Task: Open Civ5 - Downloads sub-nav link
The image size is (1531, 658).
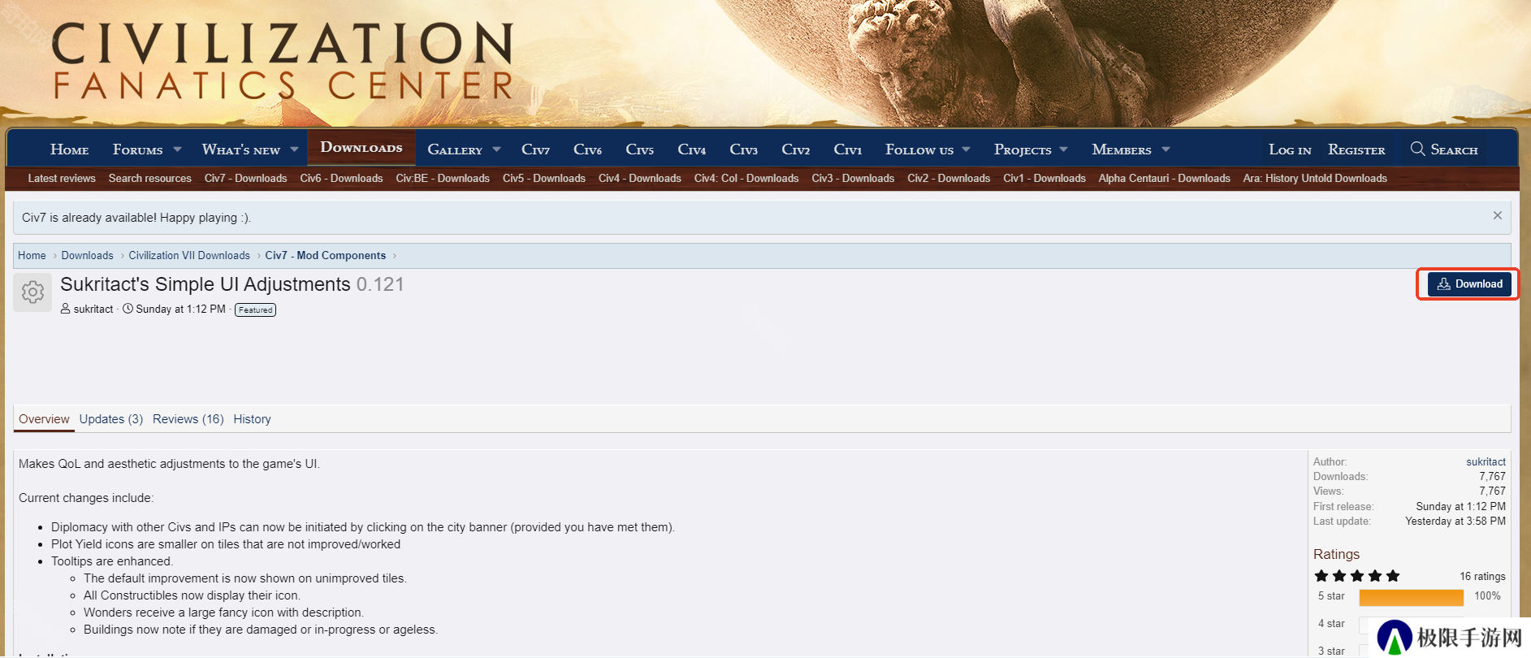Action: click(544, 178)
